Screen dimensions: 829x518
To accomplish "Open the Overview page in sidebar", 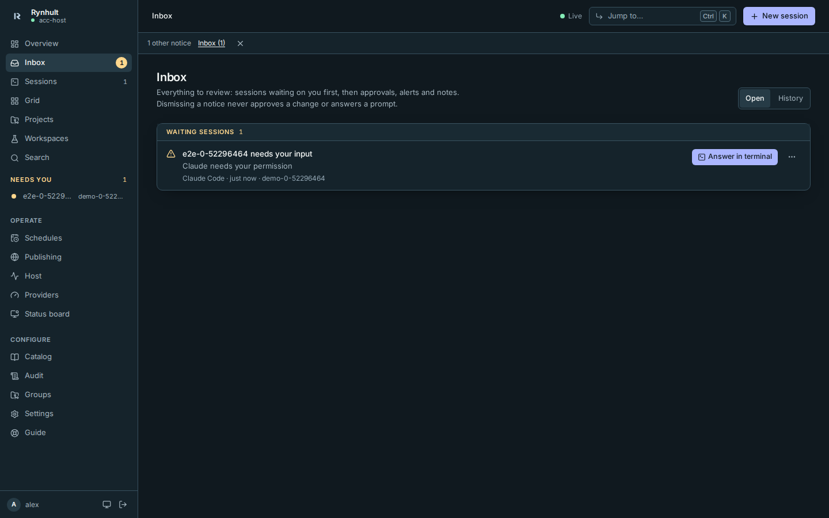I will click(x=69, y=44).
